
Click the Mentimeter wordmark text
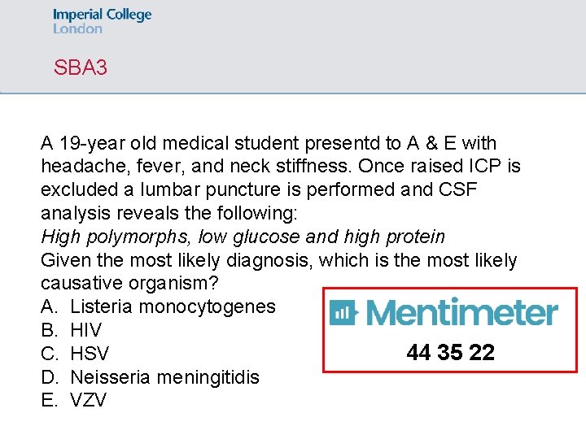461,313
